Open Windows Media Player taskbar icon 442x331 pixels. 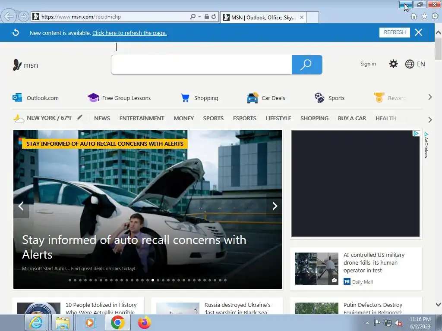[90, 322]
